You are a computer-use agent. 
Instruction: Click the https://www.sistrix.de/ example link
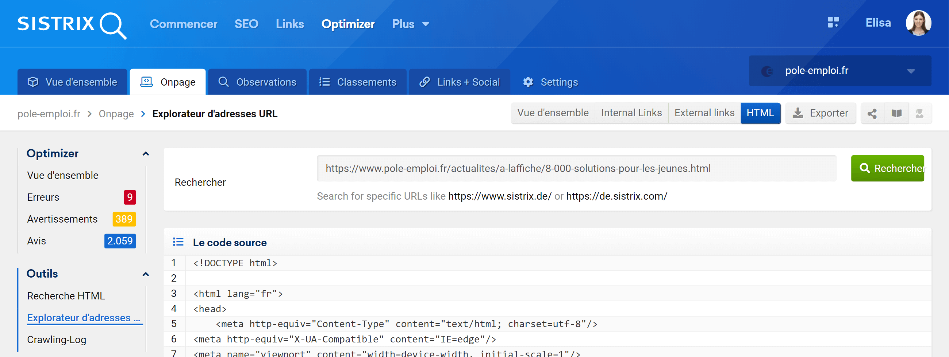click(500, 196)
